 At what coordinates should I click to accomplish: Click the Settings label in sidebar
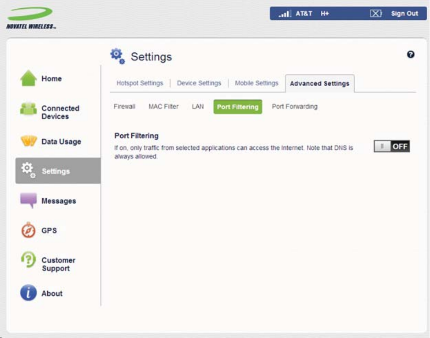pyautogui.click(x=56, y=171)
